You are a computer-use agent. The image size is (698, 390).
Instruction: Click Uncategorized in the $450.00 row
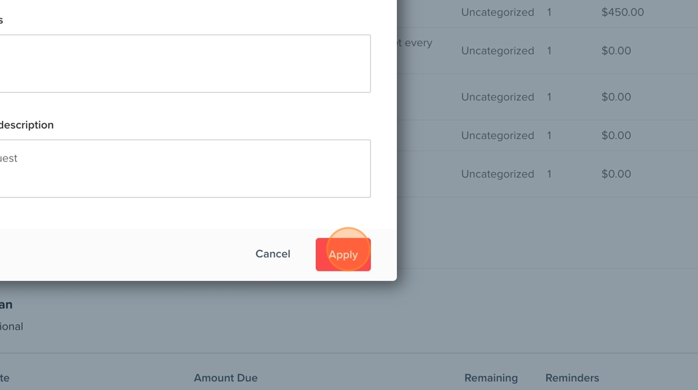[x=497, y=12]
